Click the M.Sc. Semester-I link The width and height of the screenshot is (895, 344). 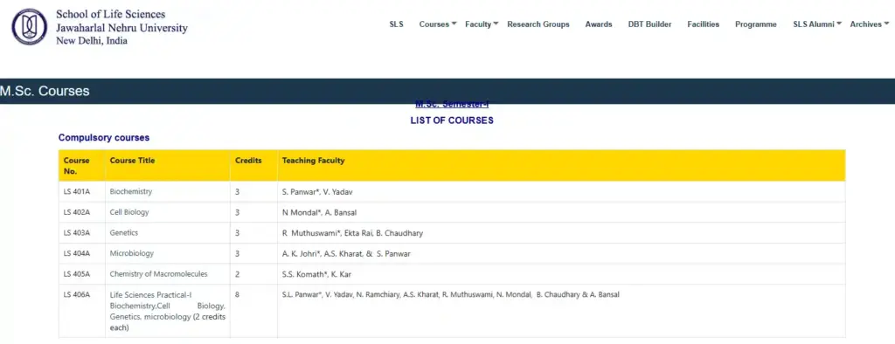pos(452,105)
